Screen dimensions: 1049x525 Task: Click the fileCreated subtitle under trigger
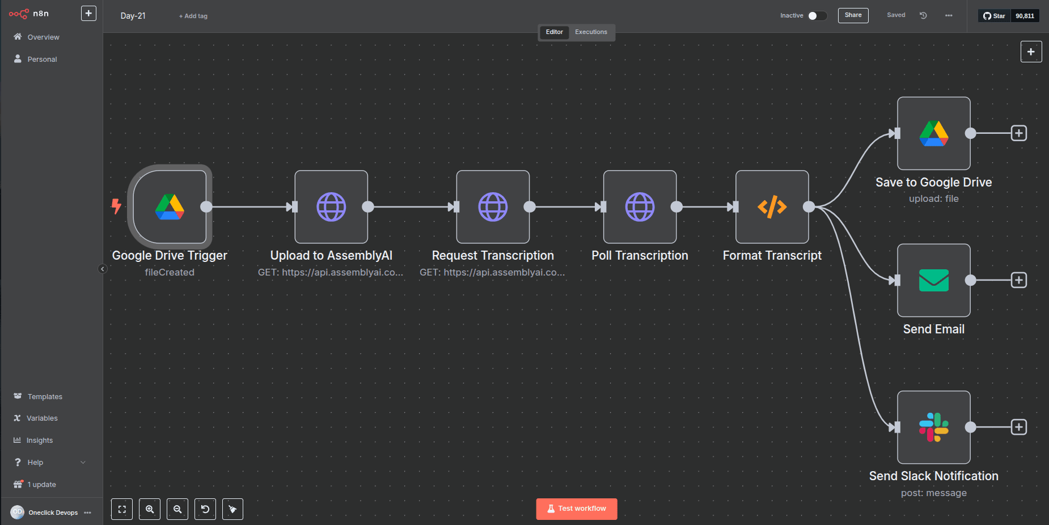(x=170, y=272)
